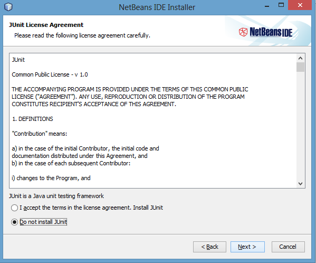Viewport: 316px width, 263px height.
Task: Click the installer cube icon in title bar
Action: pos(8,7)
